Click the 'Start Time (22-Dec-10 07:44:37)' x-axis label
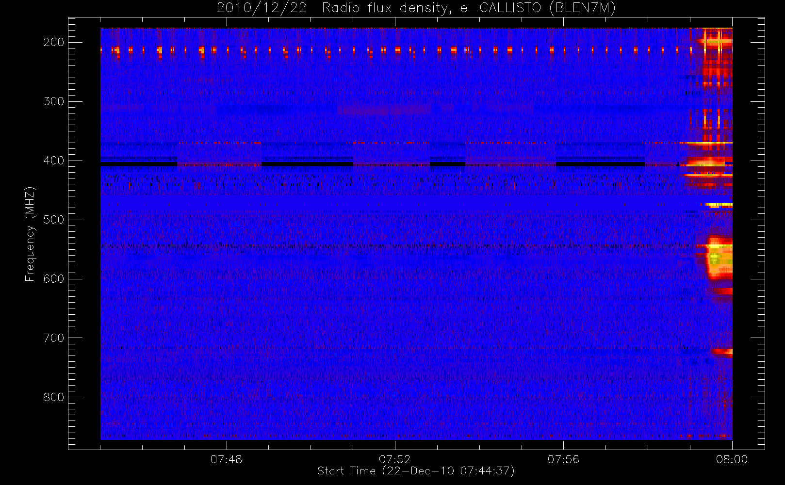Image resolution: width=785 pixels, height=485 pixels. [416, 471]
